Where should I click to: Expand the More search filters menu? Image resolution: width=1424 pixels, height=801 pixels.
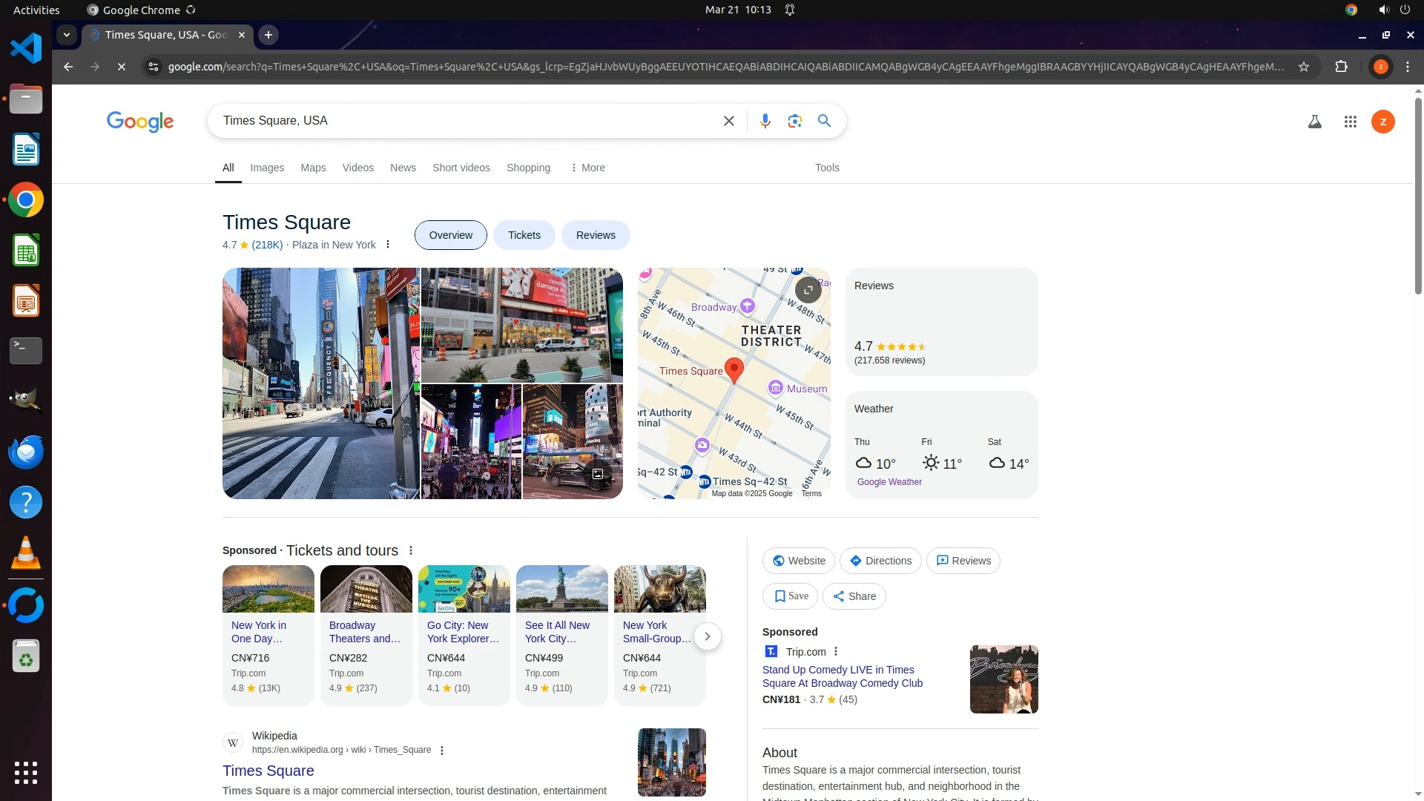coord(587,168)
